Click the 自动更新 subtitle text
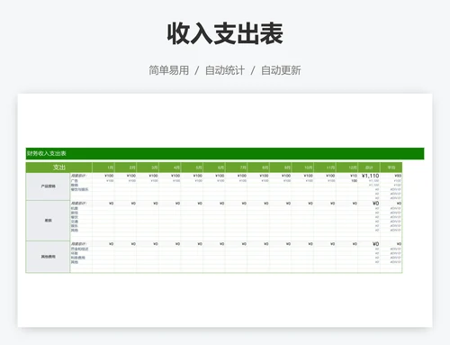Screen dimensions: 450x345 click(x=281, y=70)
